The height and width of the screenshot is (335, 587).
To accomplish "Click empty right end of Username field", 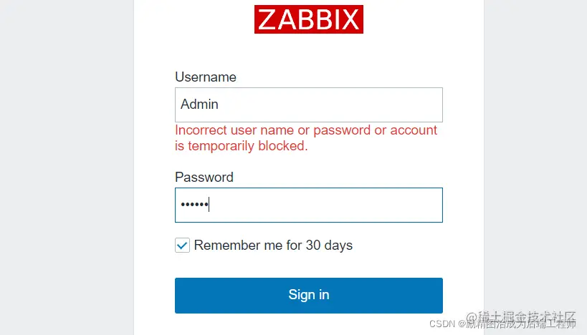I will pos(416,105).
